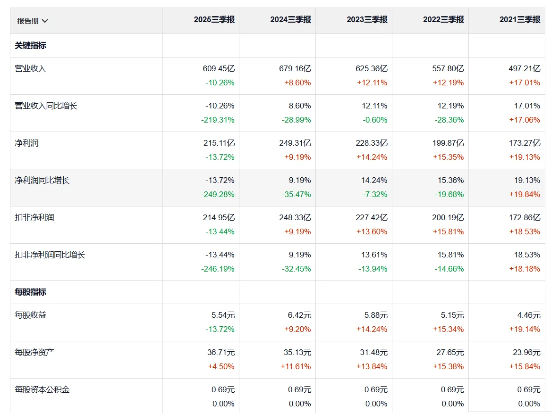Select the 248.33亿 adjusted net profit value

295,217
